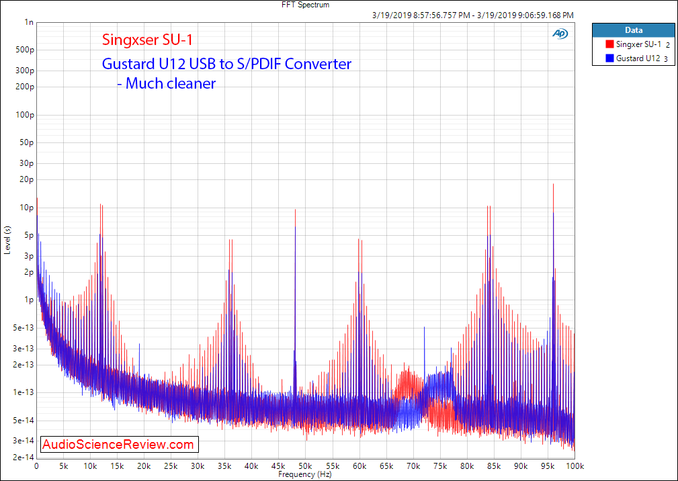Click the 1n label on the level axis
The height and width of the screenshot is (481, 678).
pyautogui.click(x=29, y=22)
